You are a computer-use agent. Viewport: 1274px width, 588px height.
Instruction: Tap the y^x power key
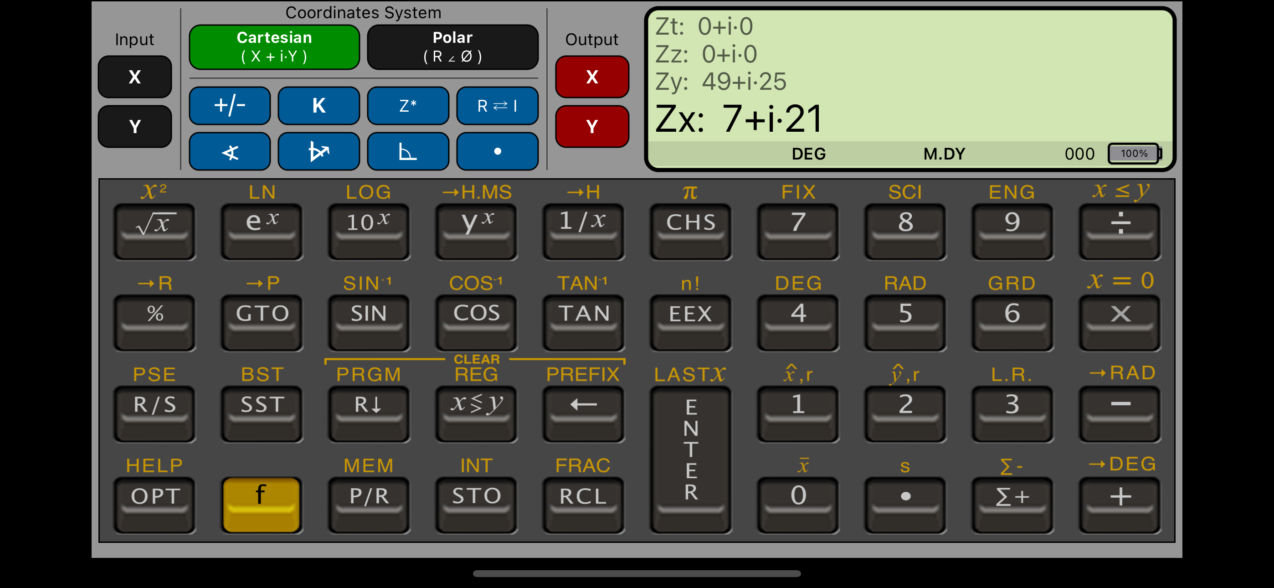click(x=476, y=232)
